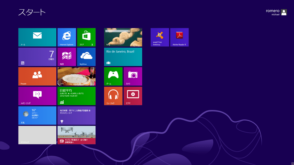This screenshot has width=294, height=165.
Task: Open Travel tile Rio de Janeiro, Brazil
Action: pyautogui.click(x=123, y=57)
